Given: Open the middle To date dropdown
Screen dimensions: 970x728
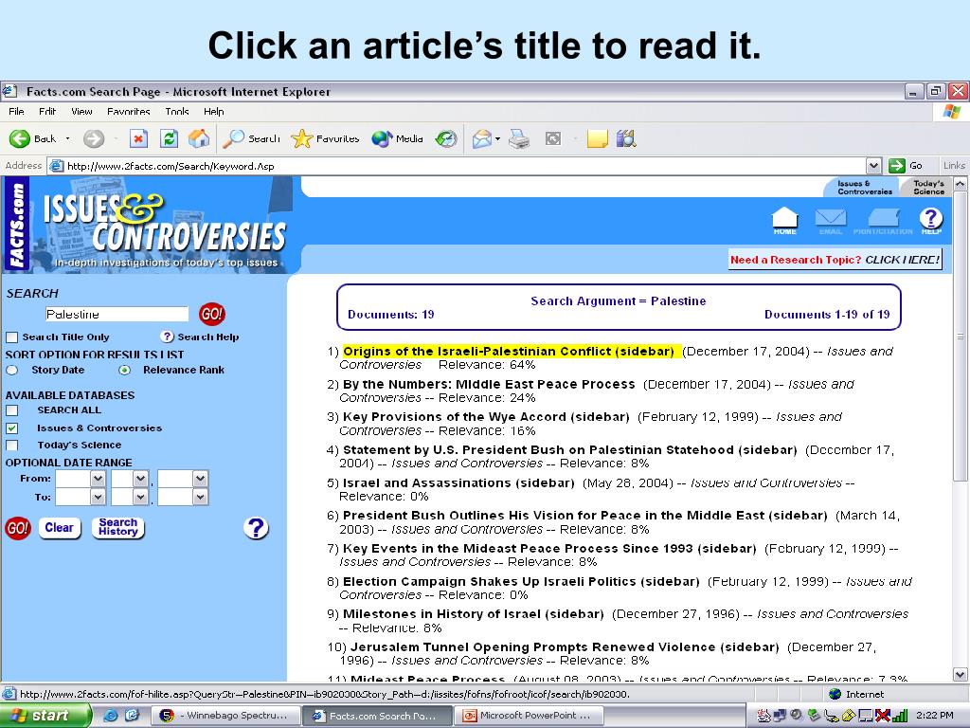Looking at the screenshot, I should pyautogui.click(x=140, y=497).
